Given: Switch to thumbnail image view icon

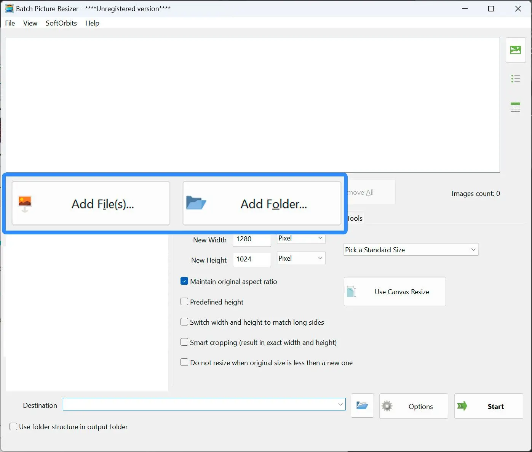Looking at the screenshot, I should click(x=516, y=50).
